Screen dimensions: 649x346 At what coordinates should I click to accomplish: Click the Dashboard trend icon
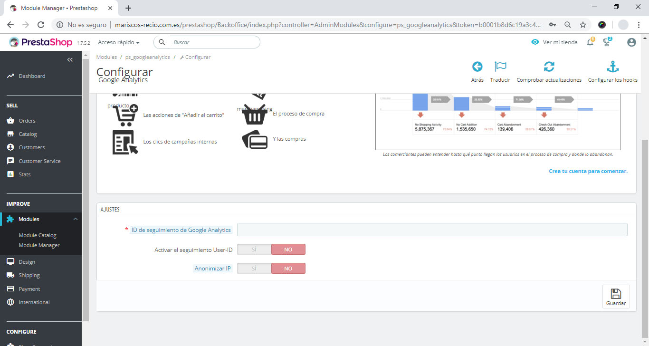coord(10,76)
